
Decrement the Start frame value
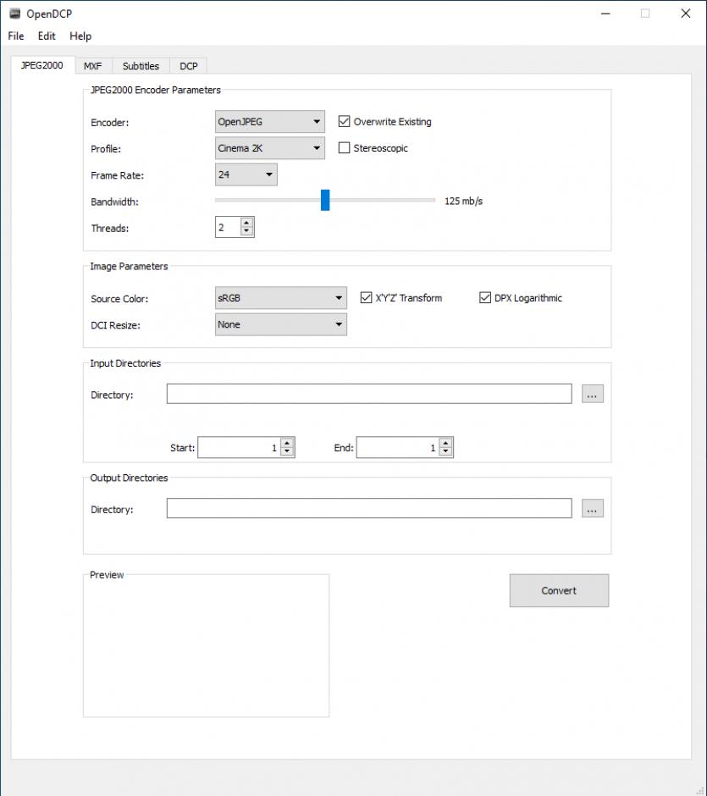[x=287, y=452]
